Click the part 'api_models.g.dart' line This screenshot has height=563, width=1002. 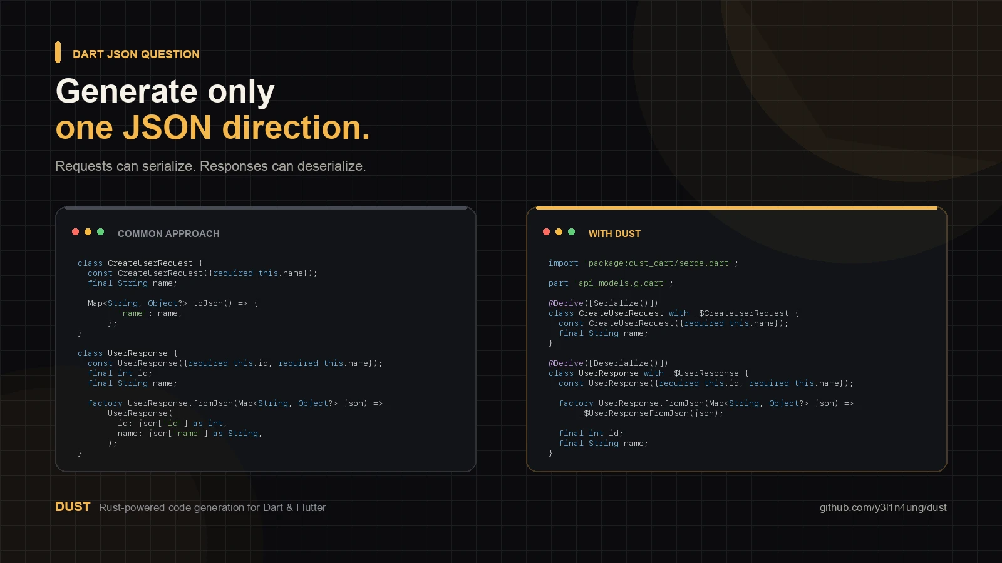pos(611,283)
